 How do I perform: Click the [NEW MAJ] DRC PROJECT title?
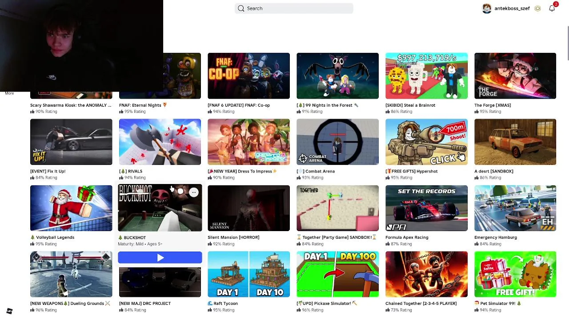tap(145, 304)
